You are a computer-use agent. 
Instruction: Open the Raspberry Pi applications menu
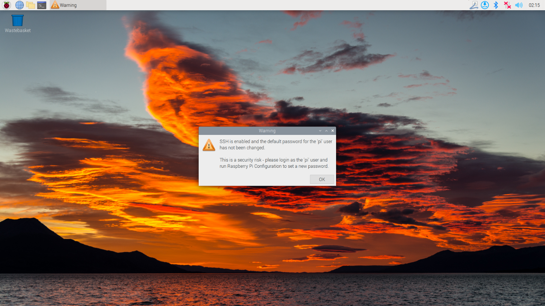7,5
